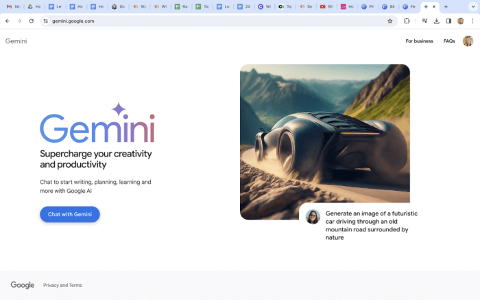Viewport: 480px width, 300px height.
Task: Go back to the previous page
Action: 8,21
